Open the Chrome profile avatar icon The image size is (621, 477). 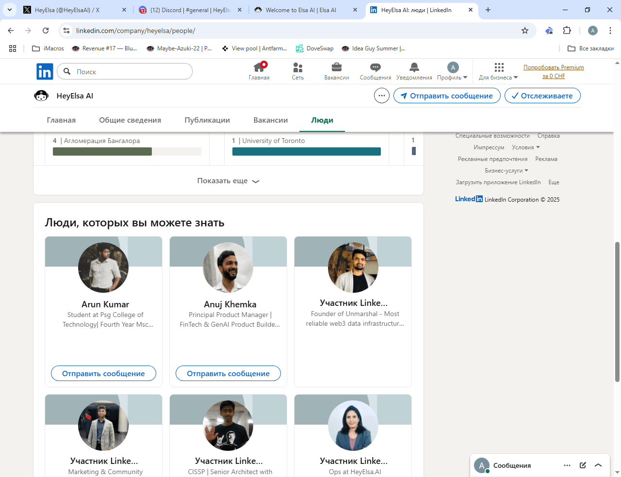tap(593, 31)
